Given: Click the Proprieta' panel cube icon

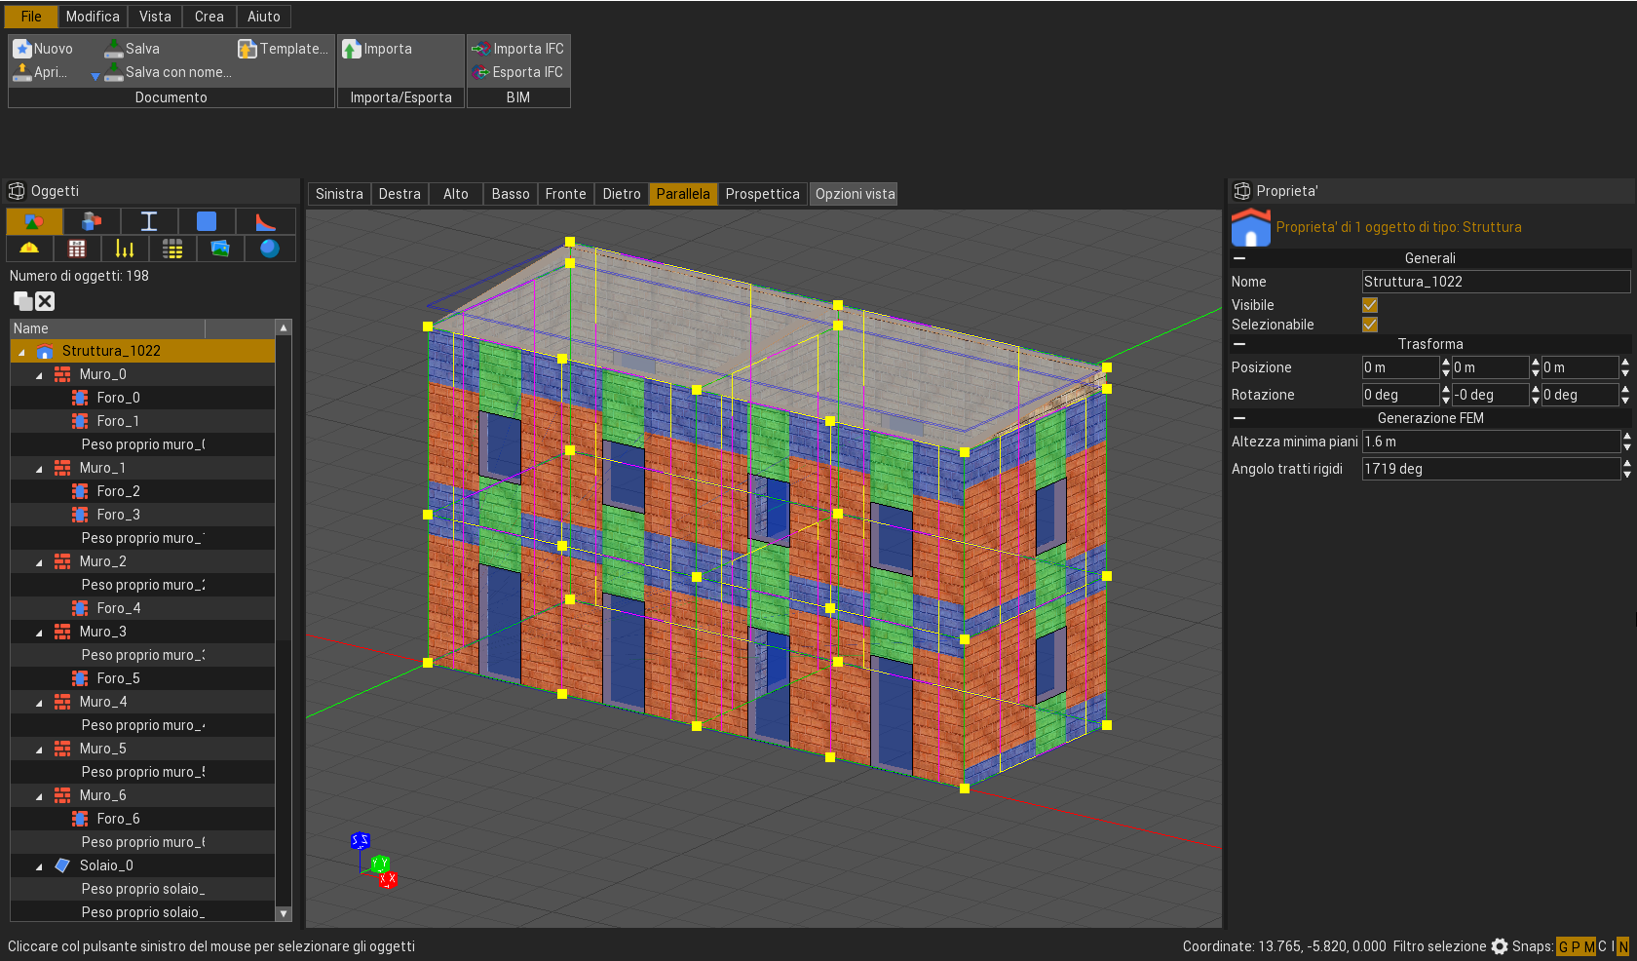Looking at the screenshot, I should pyautogui.click(x=1242, y=191).
